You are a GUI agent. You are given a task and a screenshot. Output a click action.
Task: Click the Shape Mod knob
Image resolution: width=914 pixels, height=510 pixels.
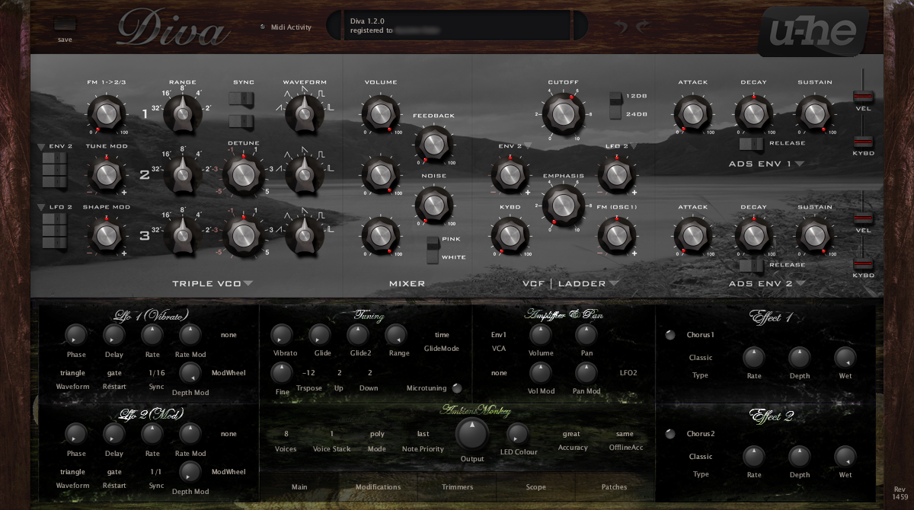tap(107, 236)
